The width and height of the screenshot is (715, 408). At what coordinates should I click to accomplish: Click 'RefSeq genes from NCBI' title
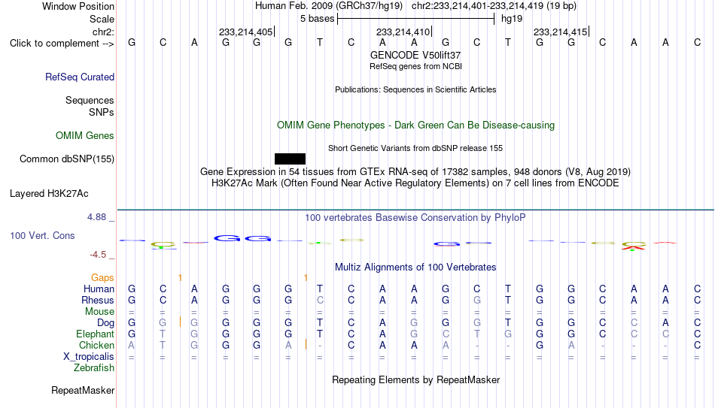pyautogui.click(x=415, y=66)
